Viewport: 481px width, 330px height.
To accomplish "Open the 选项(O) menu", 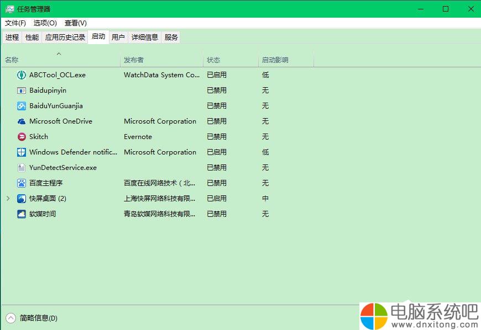I will pyautogui.click(x=45, y=23).
